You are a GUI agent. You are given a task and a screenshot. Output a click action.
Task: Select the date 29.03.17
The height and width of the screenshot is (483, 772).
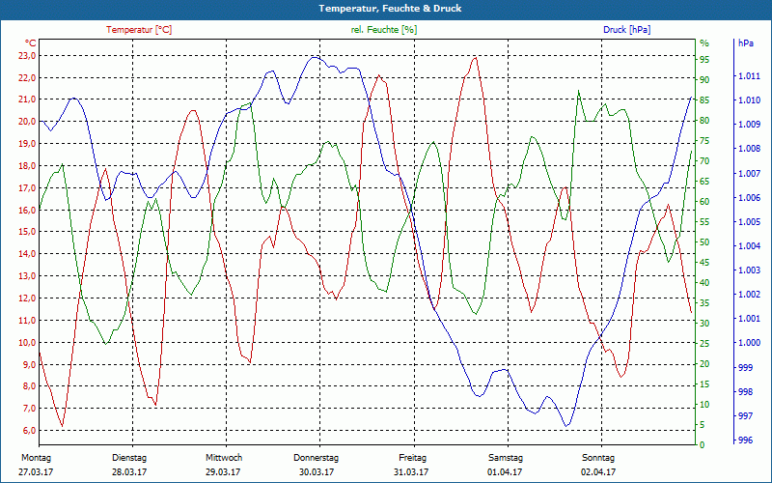223,472
